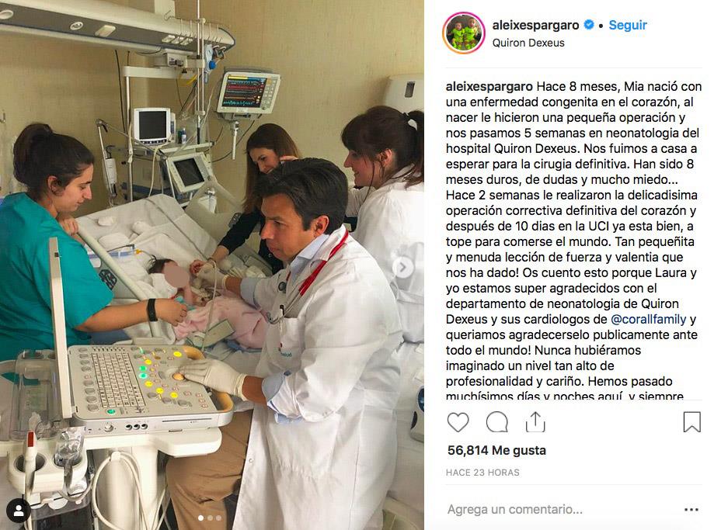Click the aleixespargaro name in caption
The image size is (721, 530).
pos(489,86)
